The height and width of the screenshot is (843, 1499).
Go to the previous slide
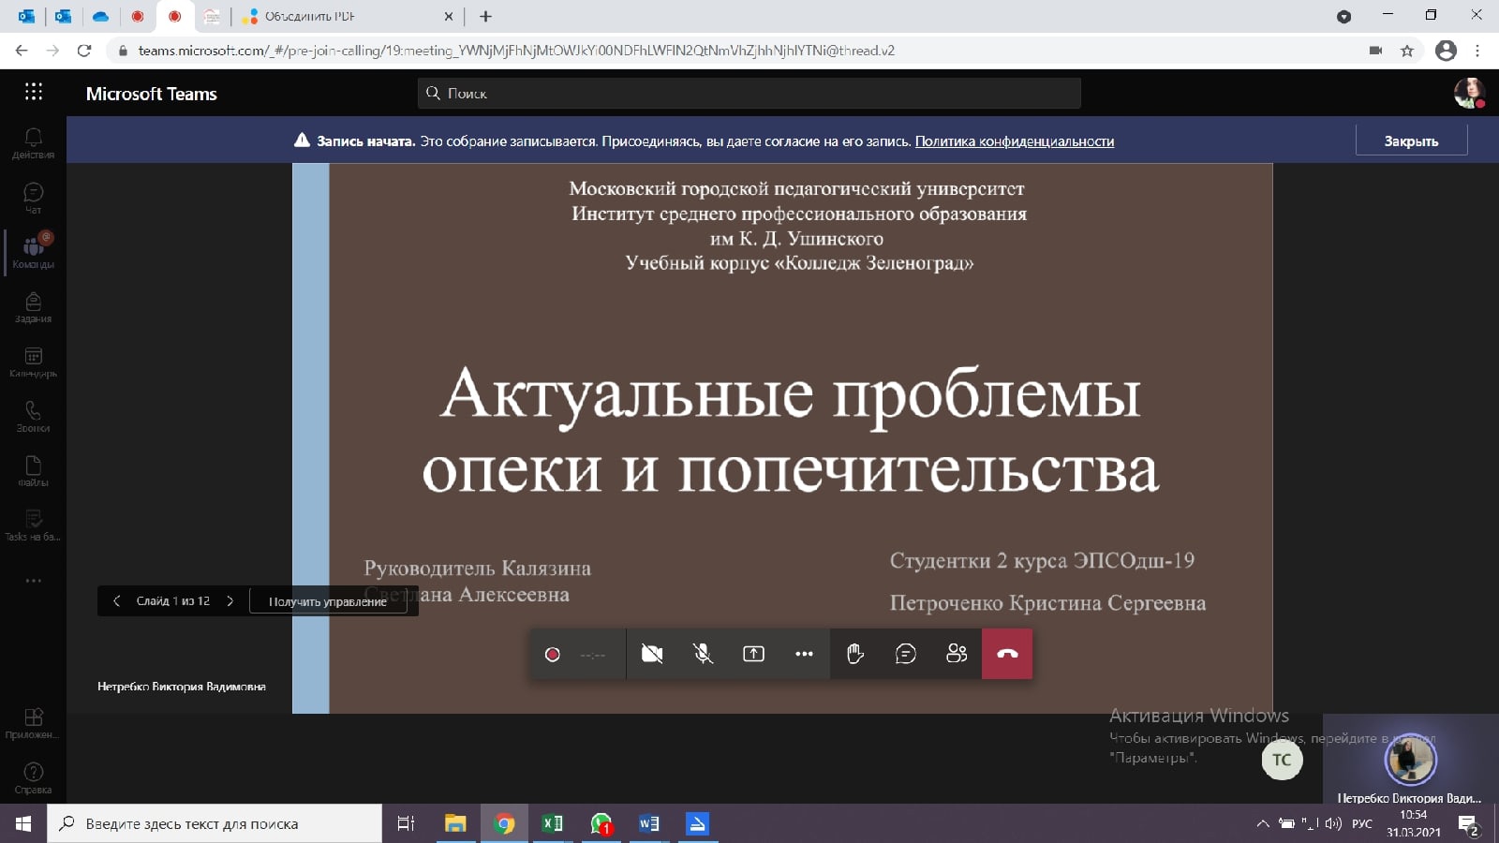(116, 601)
